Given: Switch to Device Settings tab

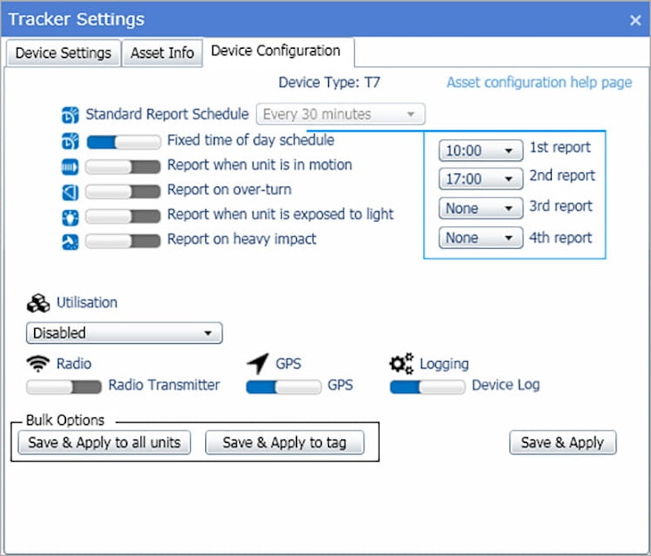Looking at the screenshot, I should click(63, 53).
